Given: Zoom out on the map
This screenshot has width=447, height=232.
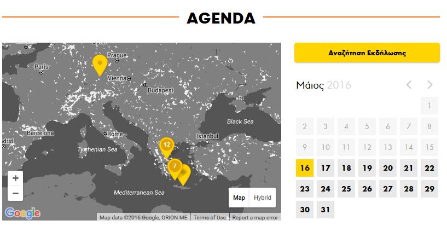Looking at the screenshot, I should tap(15, 193).
